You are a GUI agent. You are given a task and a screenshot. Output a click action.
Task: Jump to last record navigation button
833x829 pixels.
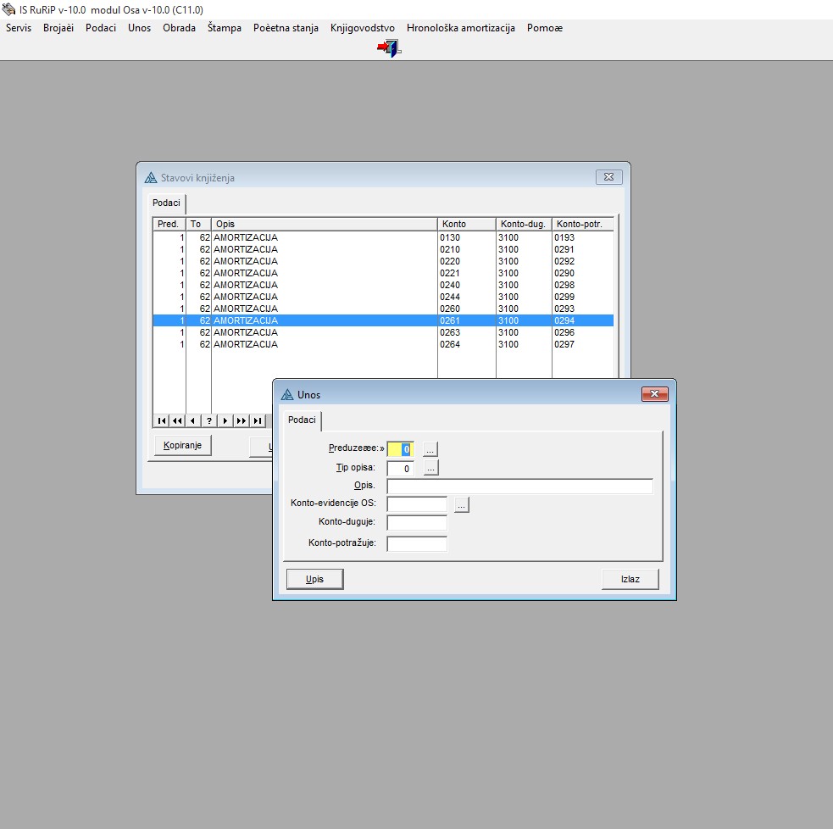tap(257, 420)
